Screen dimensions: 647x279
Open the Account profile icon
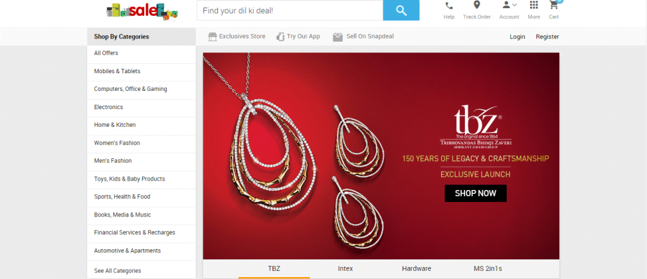point(506,5)
